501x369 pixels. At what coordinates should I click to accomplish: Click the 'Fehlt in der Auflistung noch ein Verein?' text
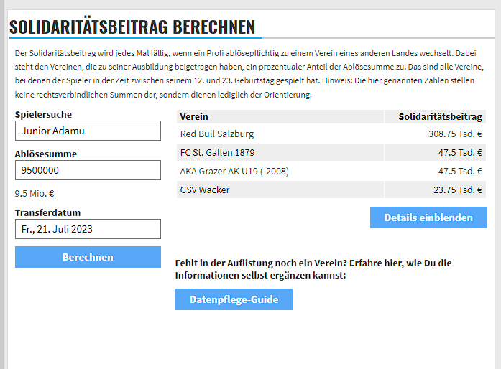tap(261, 263)
